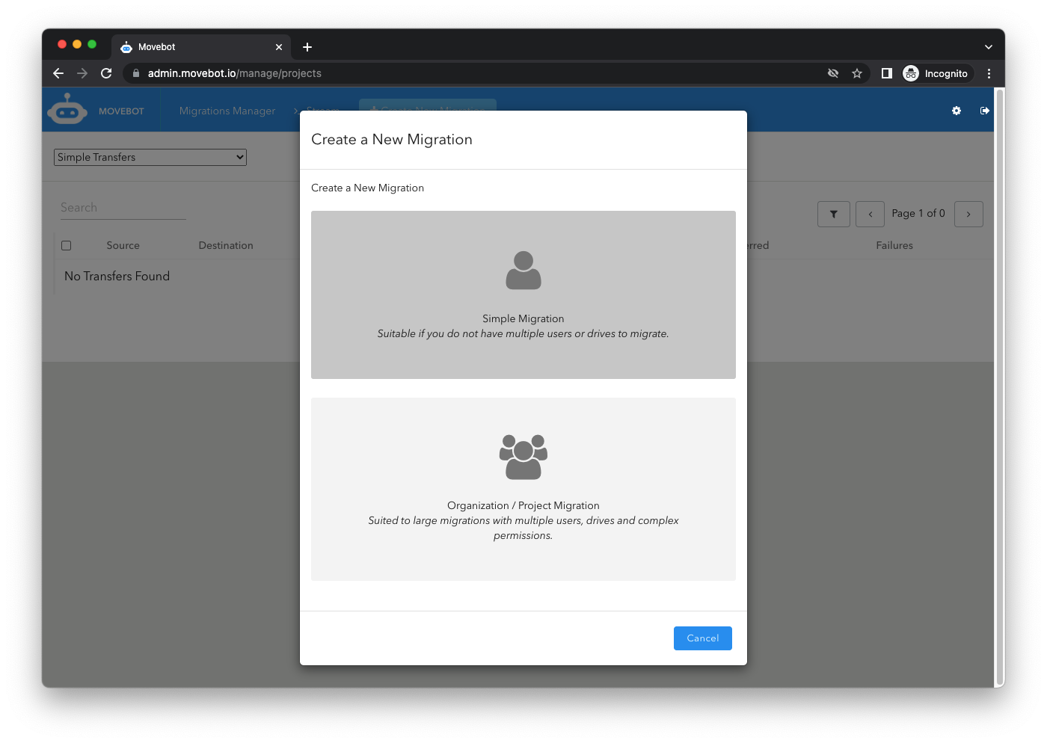Viewport: 1047px width, 743px height.
Task: Cancel the Create a New Migration dialog
Action: (702, 638)
